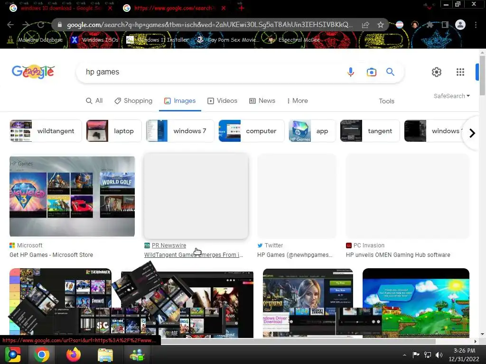Open taskbar clock showing 3:26 PM
The width and height of the screenshot is (486, 364).
click(x=464, y=355)
